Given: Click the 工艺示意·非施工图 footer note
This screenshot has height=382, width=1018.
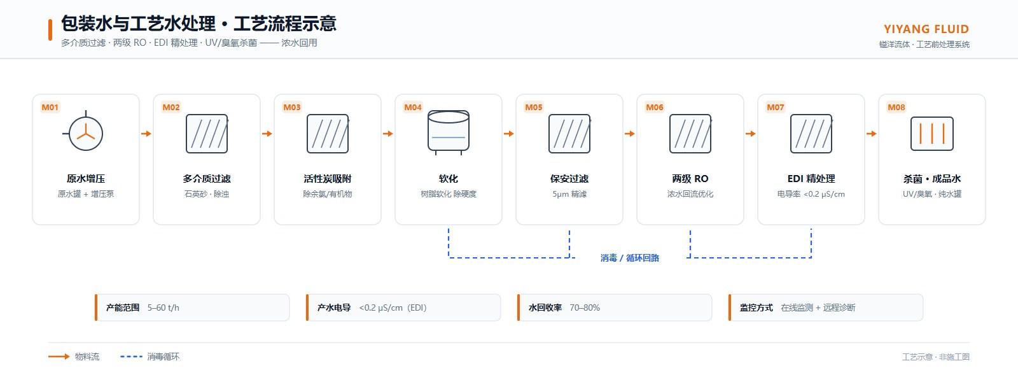Looking at the screenshot, I should (x=936, y=357).
